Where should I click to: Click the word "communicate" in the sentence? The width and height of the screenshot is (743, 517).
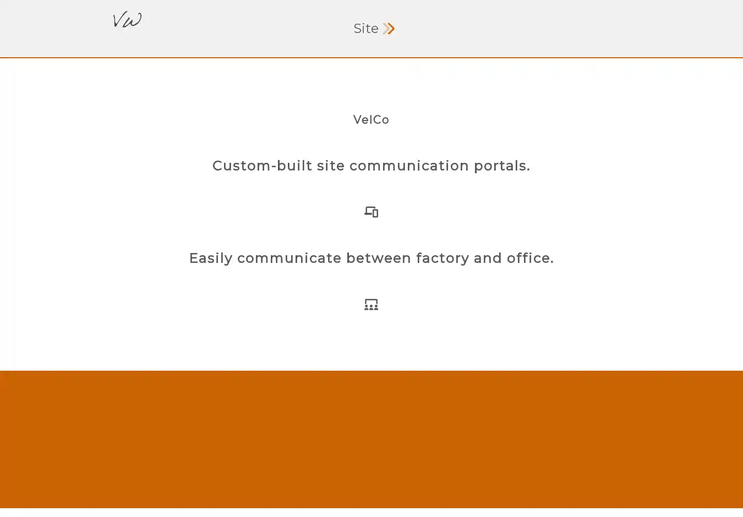click(289, 258)
